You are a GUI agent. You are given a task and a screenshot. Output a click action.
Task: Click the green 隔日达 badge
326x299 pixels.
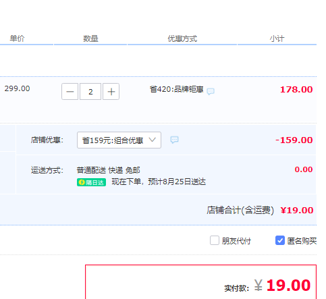[x=91, y=182]
